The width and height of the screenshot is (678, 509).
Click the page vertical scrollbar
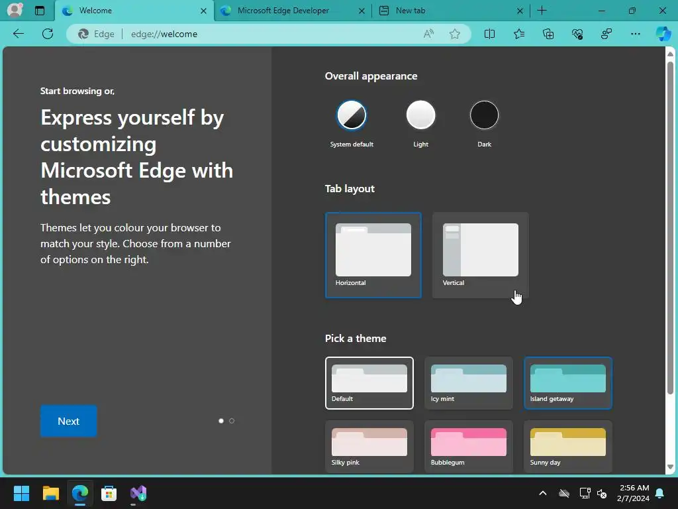point(670,227)
